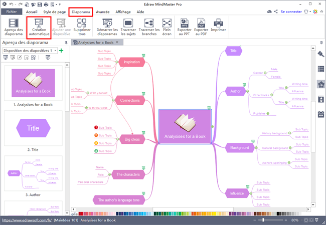326x225 pixels.
Task: Switch to the Affichage tab
Action: pos(123,12)
